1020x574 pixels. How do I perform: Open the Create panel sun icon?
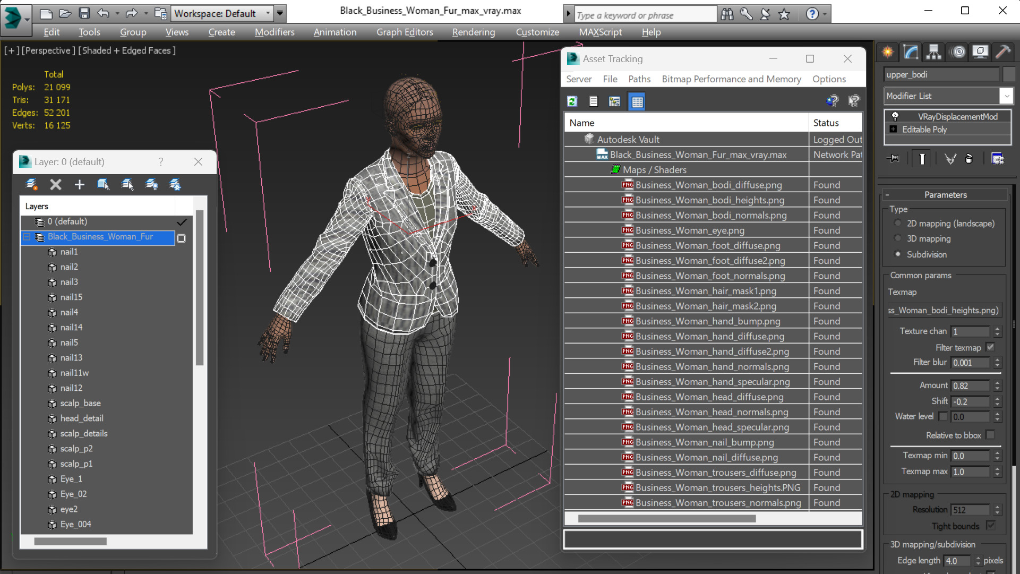tap(887, 52)
